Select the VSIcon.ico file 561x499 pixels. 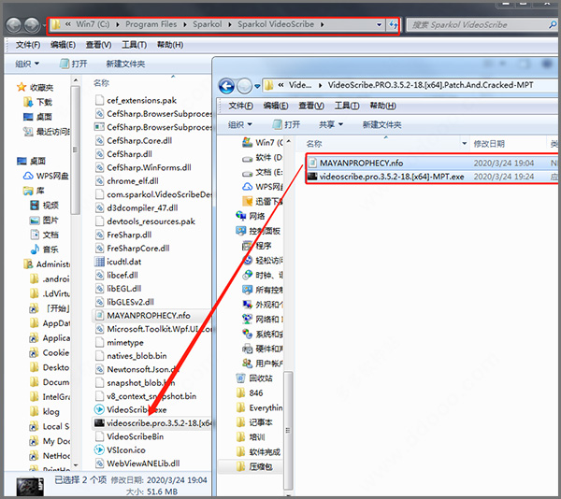click(x=121, y=450)
